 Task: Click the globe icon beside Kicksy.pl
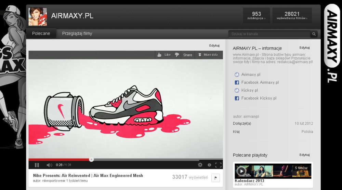click(x=237, y=91)
